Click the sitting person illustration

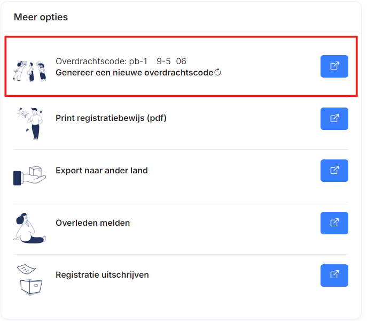tap(29, 228)
